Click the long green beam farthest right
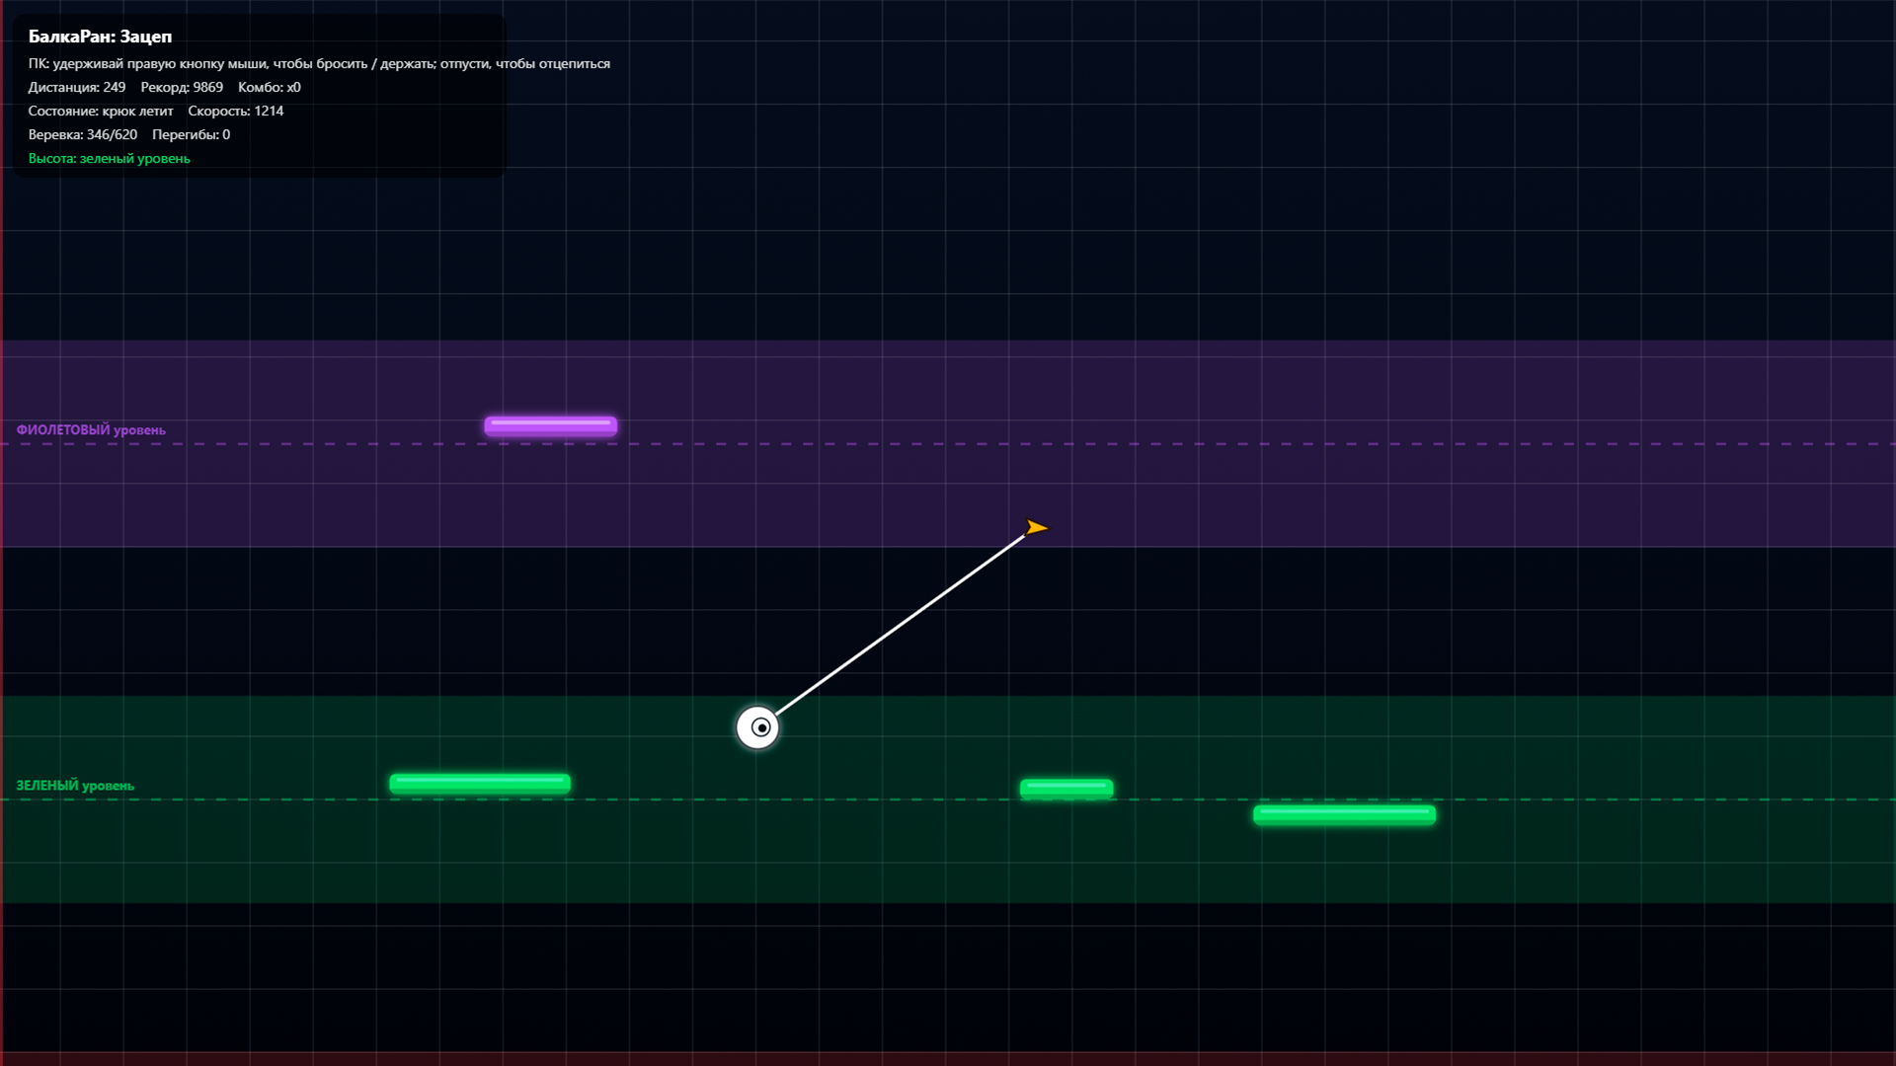The height and width of the screenshot is (1066, 1896). 1344,814
